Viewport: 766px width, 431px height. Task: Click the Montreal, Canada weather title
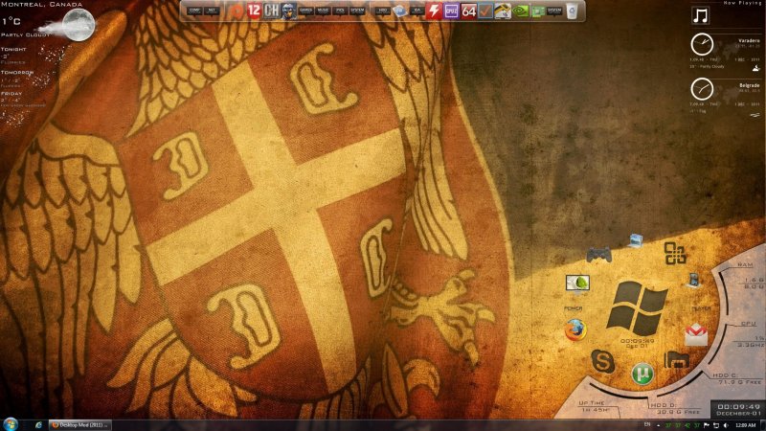coord(42,5)
